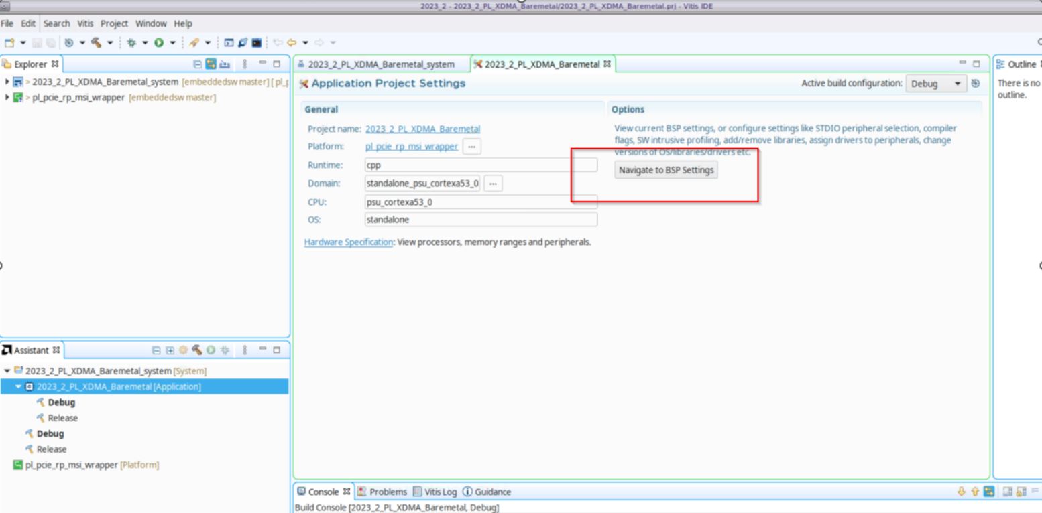Click Collapse All icon in Explorer panel

(197, 65)
